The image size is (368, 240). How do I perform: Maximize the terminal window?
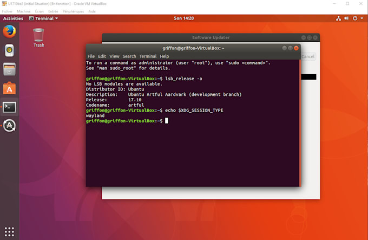290,48
